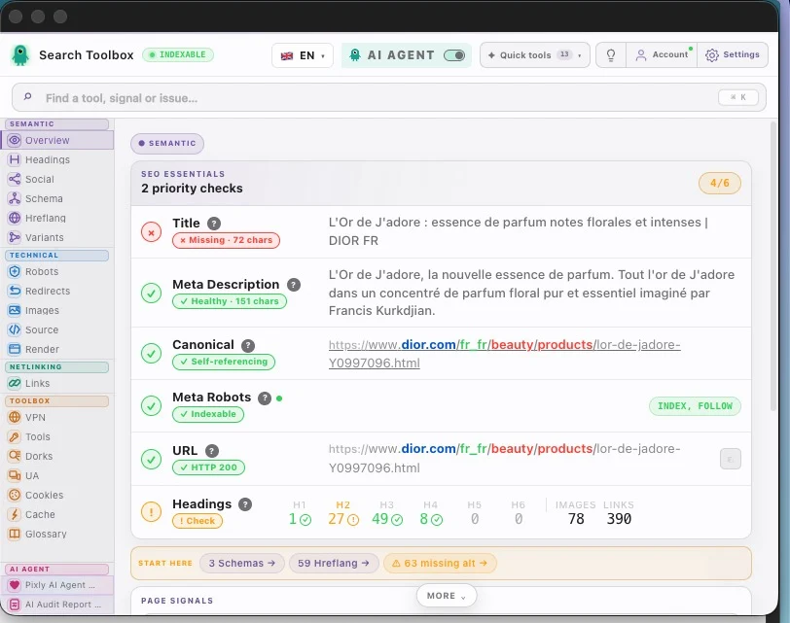Open the Overview sidebar item

(x=57, y=140)
